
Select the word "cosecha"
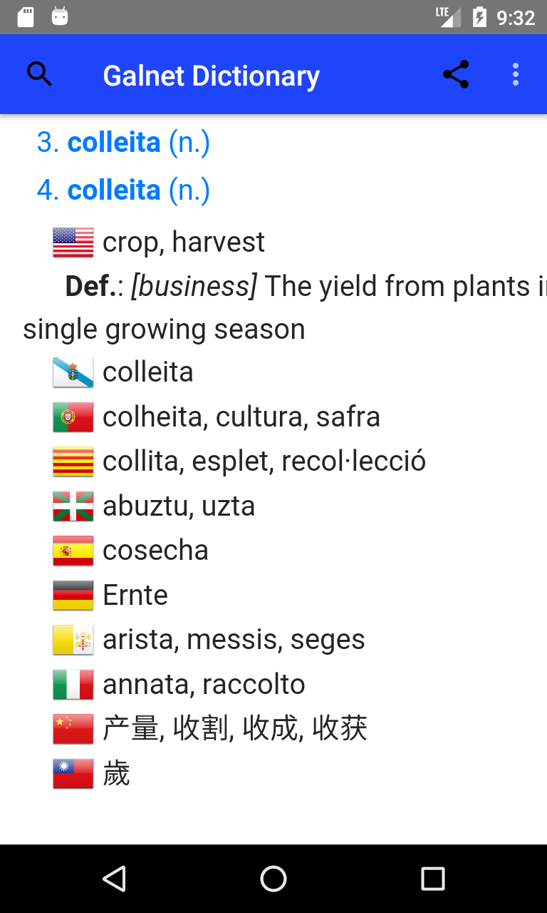(155, 551)
